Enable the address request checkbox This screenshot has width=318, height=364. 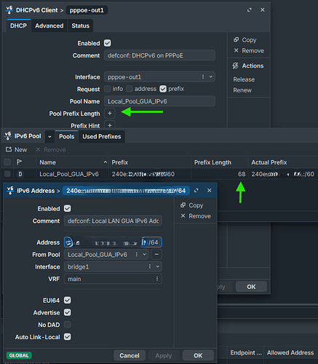click(130, 89)
